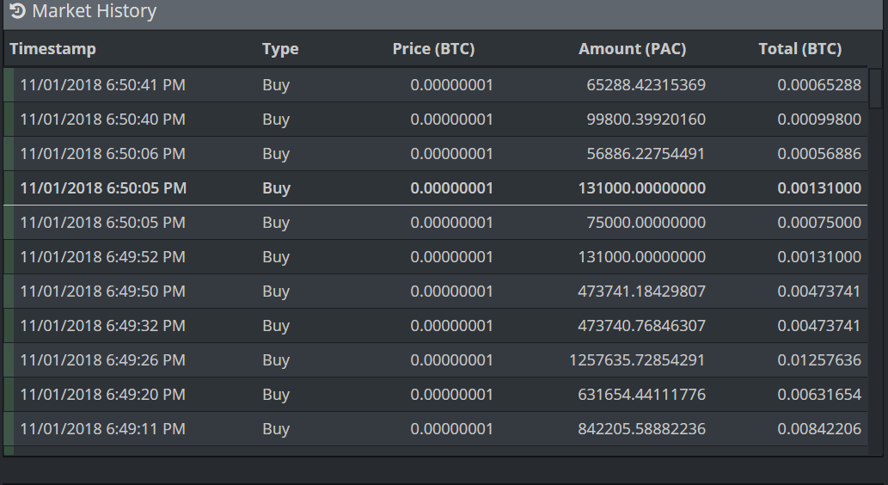
Task: Select the 6:50:41 PM trade row
Action: tap(436, 85)
